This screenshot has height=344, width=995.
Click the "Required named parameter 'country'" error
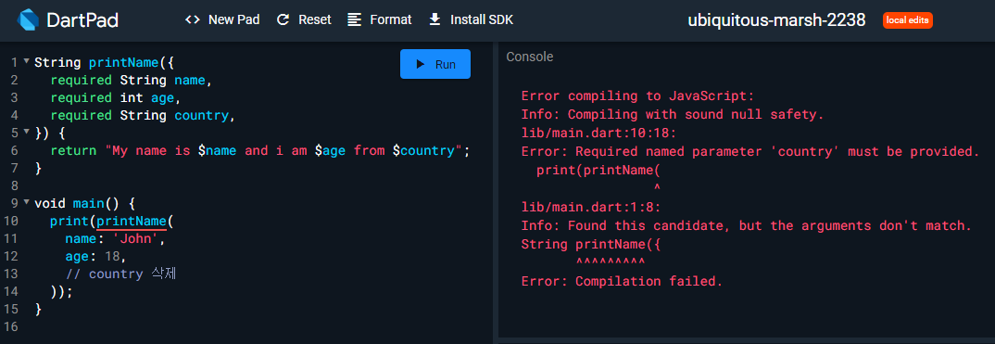pyautogui.click(x=750, y=152)
